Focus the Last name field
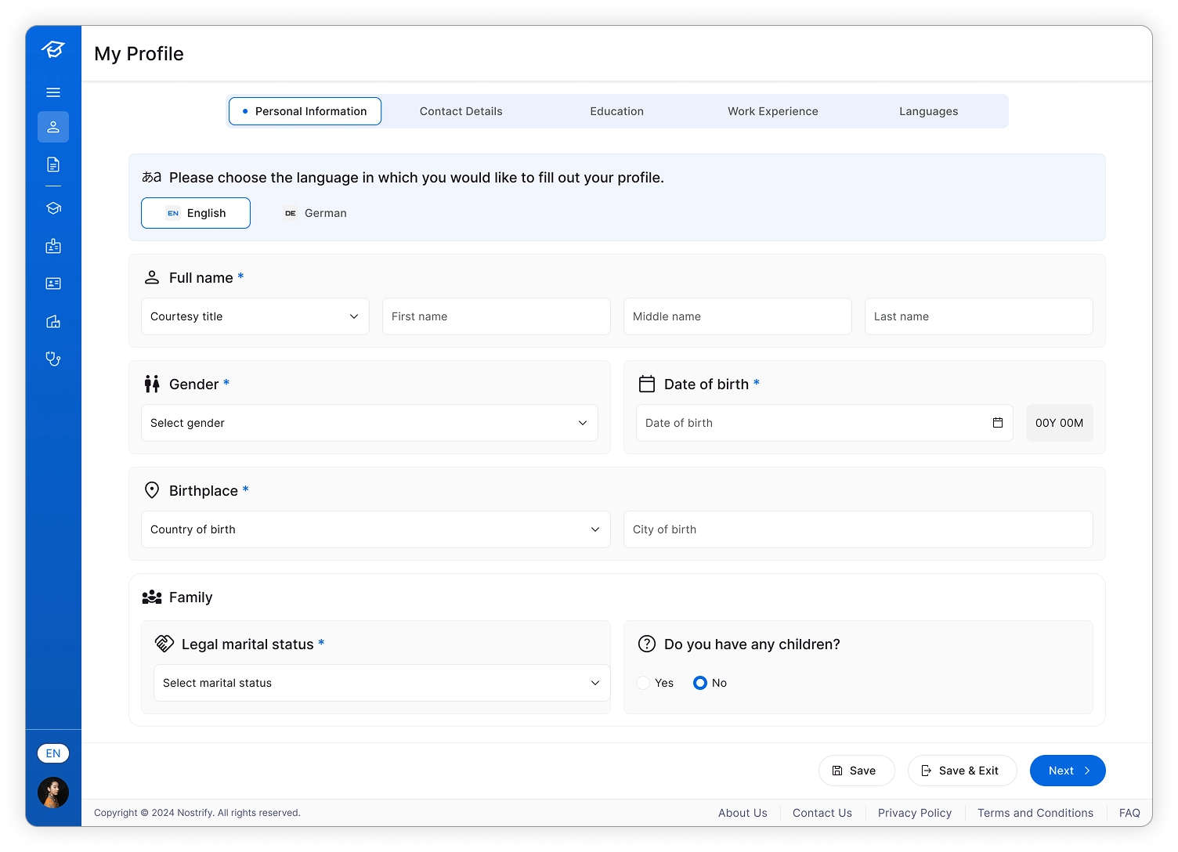The height and width of the screenshot is (852, 1178). [979, 316]
